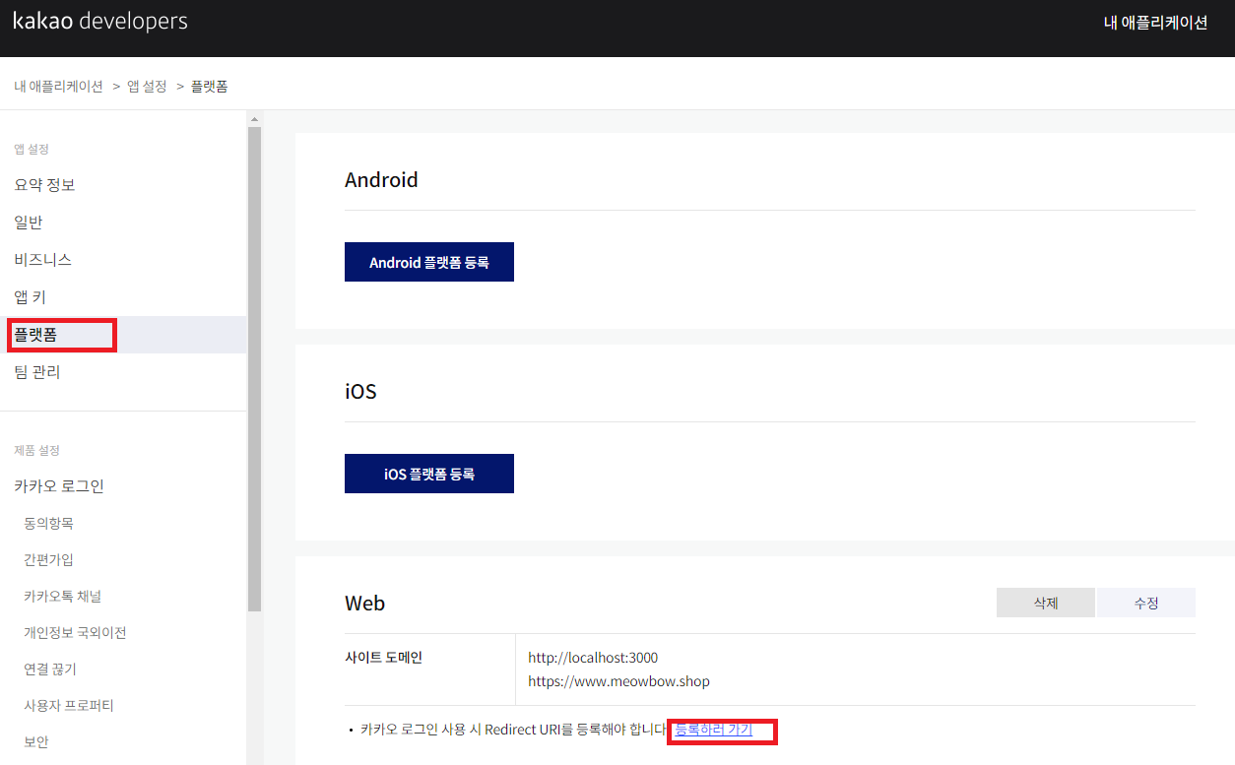1235x765 pixels.
Task: Go to 내 애플리케이션 breadcrumb link
Action: coord(58,86)
